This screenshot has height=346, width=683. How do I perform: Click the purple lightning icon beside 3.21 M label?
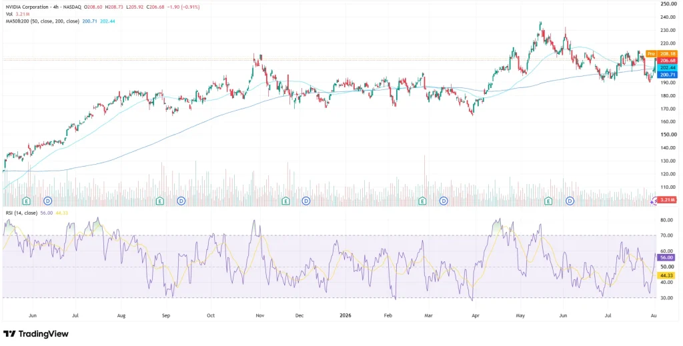pyautogui.click(x=654, y=201)
